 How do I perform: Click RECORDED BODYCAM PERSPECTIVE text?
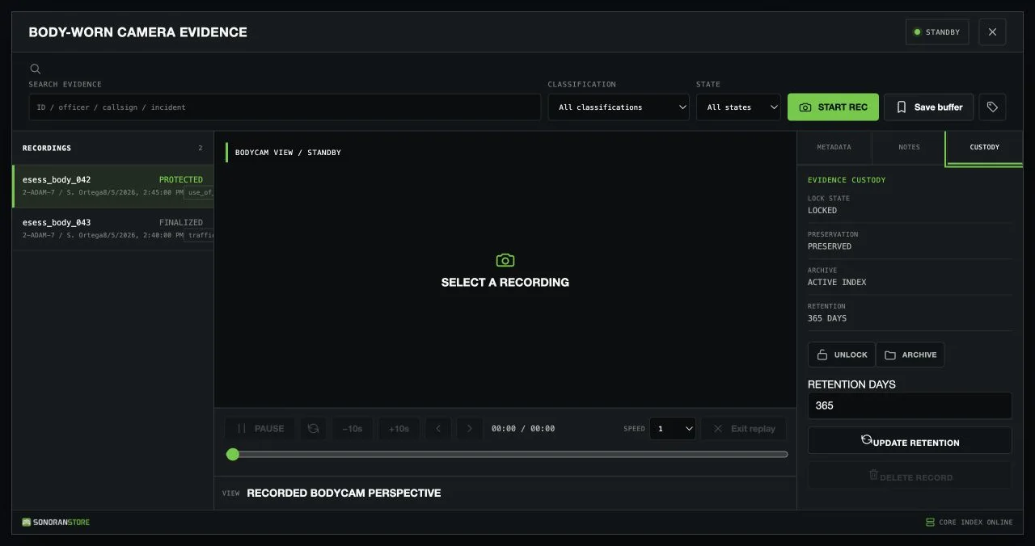pyautogui.click(x=344, y=493)
